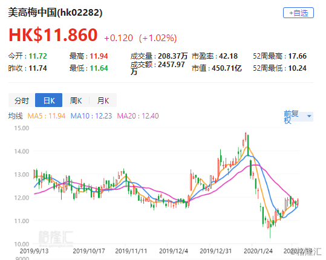Click the 均线 label

tap(15, 116)
